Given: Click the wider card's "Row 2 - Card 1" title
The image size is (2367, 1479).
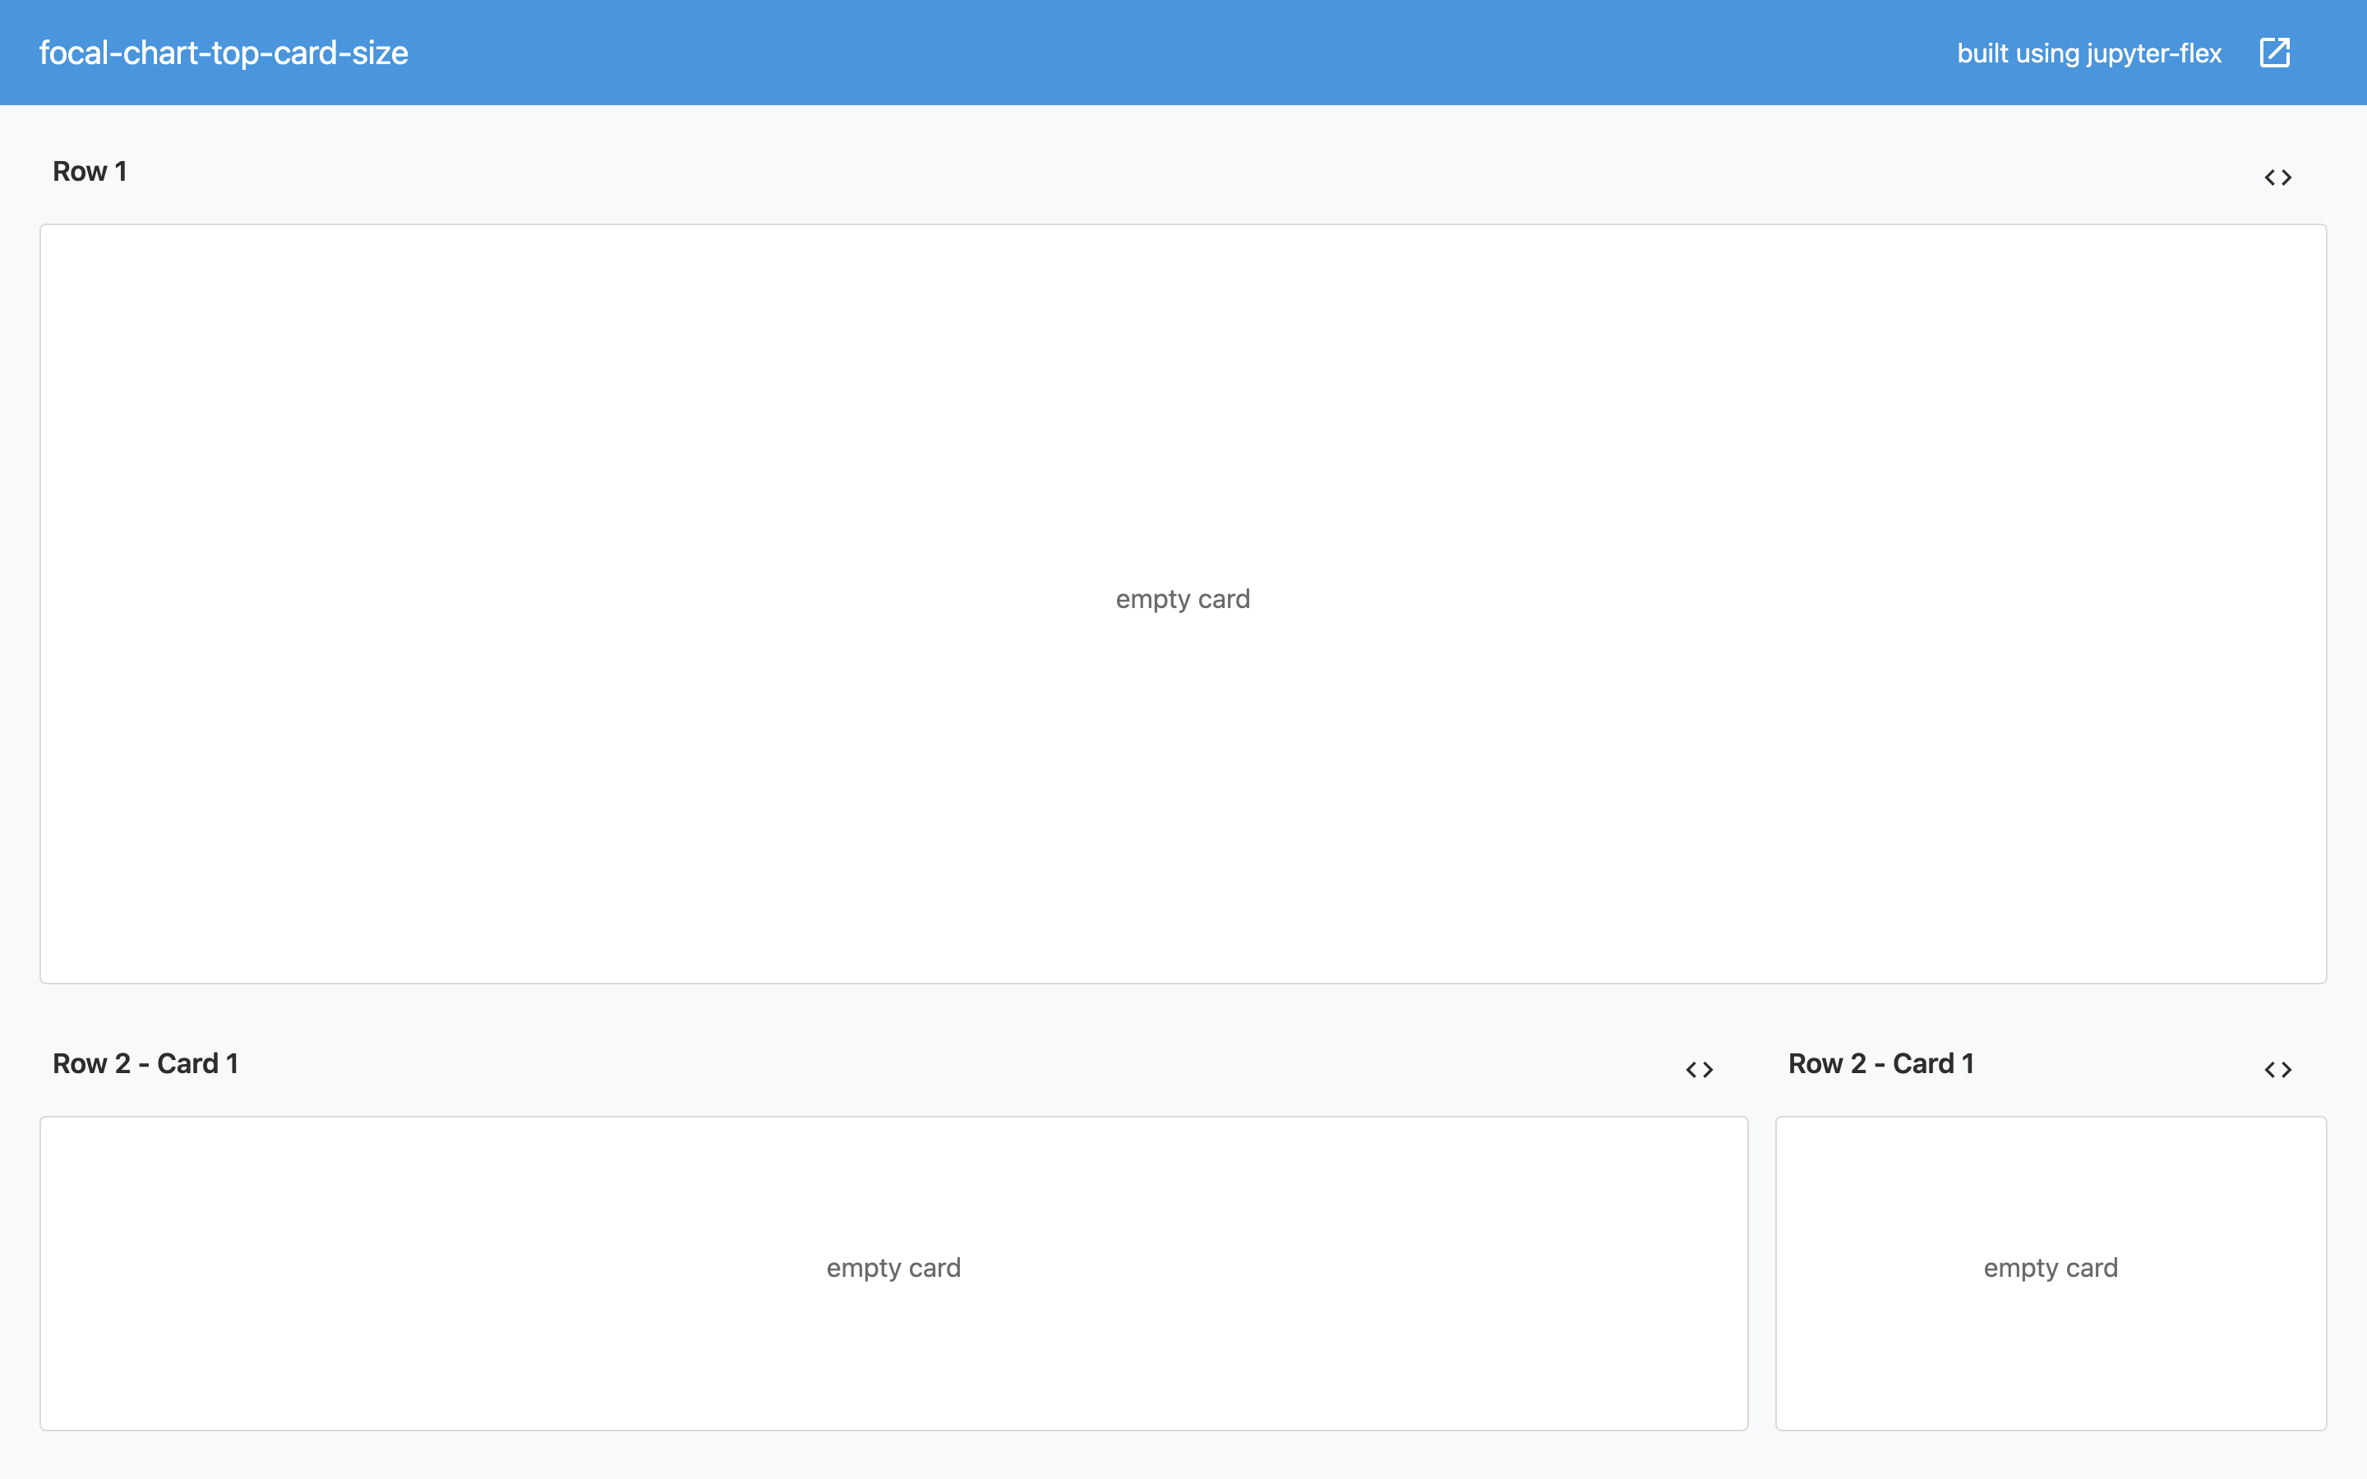Looking at the screenshot, I should tap(145, 1064).
